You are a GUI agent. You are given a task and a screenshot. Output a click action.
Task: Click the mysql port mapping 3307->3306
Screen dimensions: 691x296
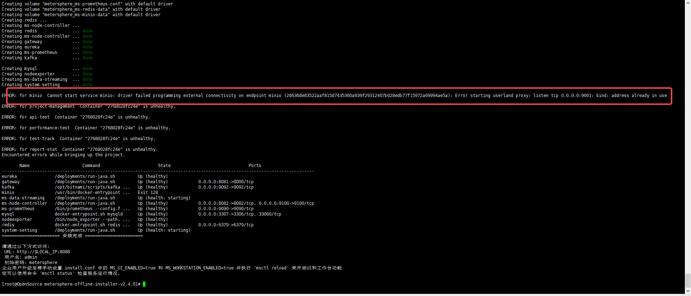[x=226, y=214]
